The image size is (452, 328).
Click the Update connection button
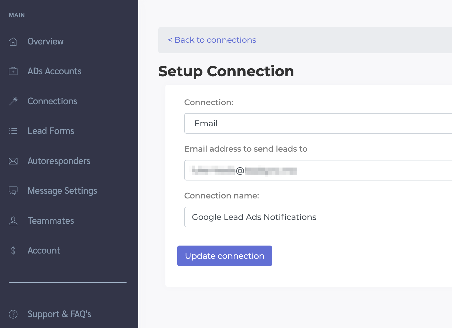click(x=224, y=256)
